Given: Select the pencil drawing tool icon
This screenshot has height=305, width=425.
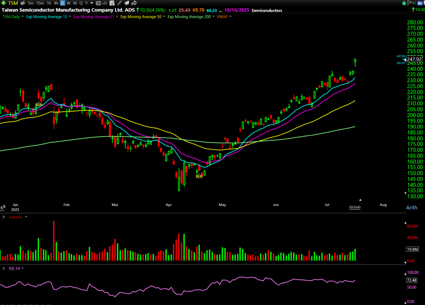Looking at the screenshot, I should tap(120, 3).
